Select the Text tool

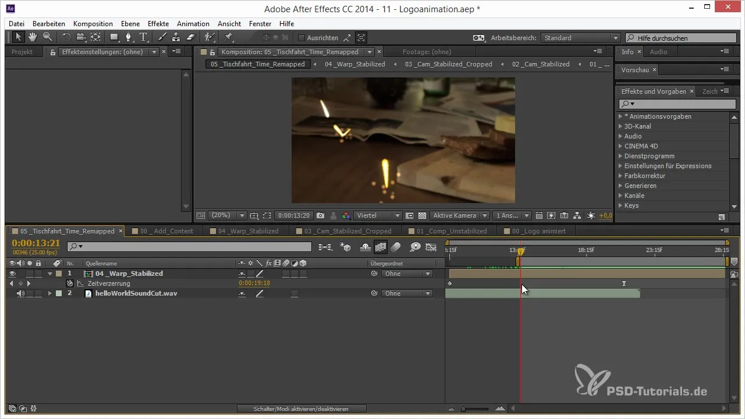pyautogui.click(x=143, y=37)
